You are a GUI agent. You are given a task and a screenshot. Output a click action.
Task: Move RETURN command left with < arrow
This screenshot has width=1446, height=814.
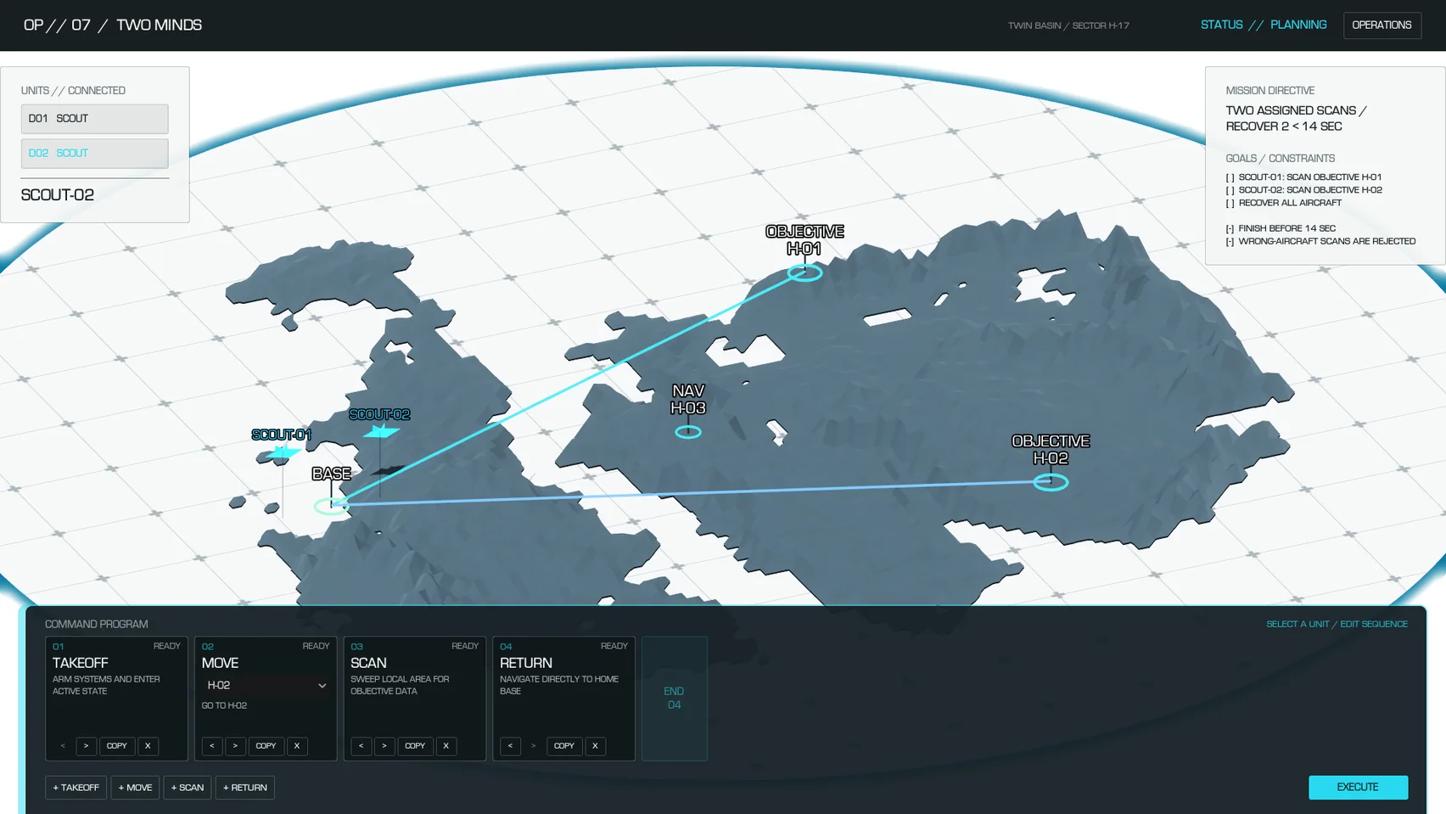[x=510, y=746]
